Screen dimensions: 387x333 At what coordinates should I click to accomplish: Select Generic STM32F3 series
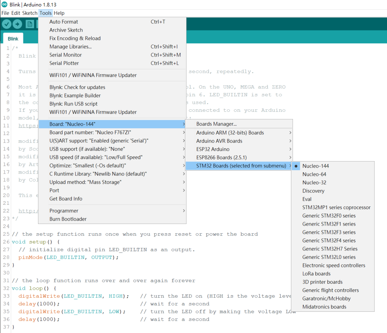pos(333,232)
